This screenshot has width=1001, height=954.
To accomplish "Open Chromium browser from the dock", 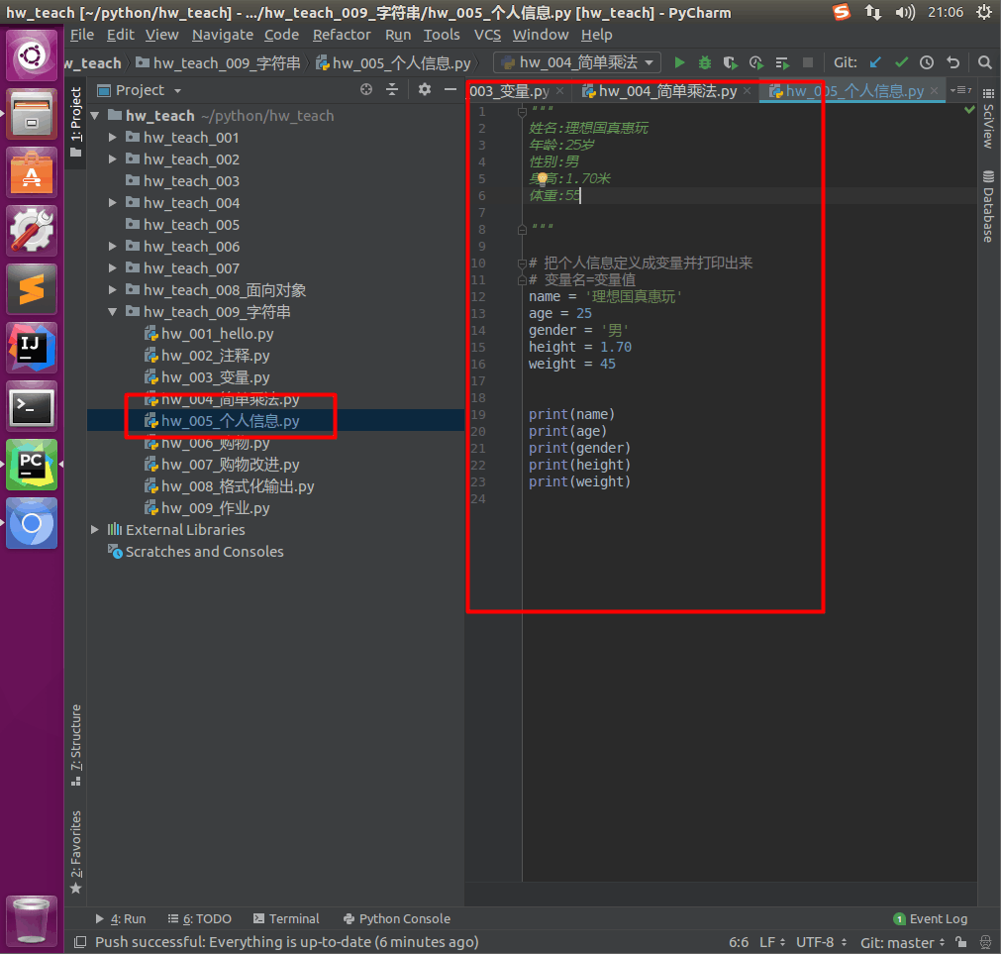I will (x=32, y=524).
